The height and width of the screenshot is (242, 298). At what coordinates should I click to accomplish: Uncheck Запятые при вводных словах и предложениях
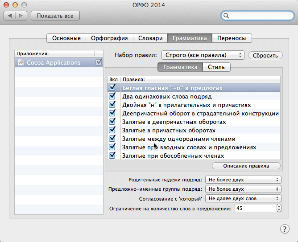click(x=112, y=147)
